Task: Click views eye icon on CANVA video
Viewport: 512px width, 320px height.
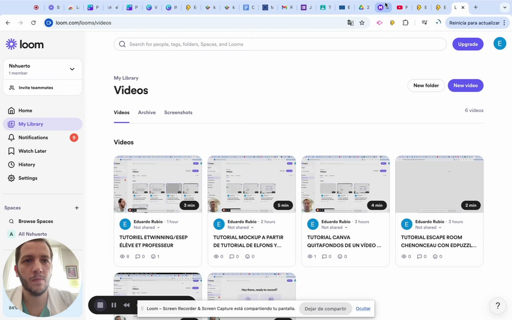Action: click(x=310, y=257)
